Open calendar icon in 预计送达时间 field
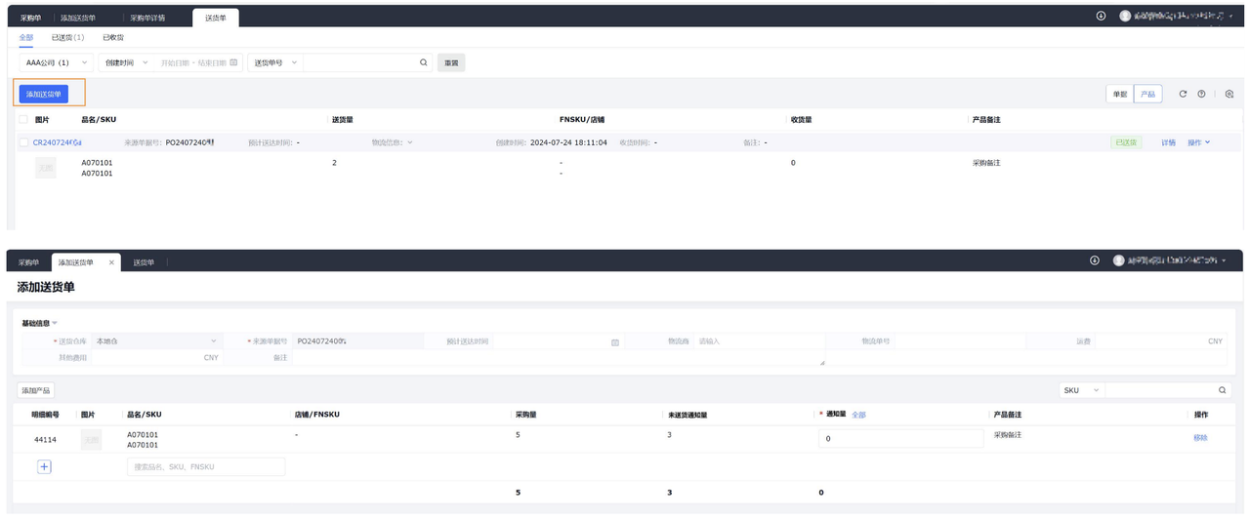Screen dimensions: 1250x518 (615, 341)
